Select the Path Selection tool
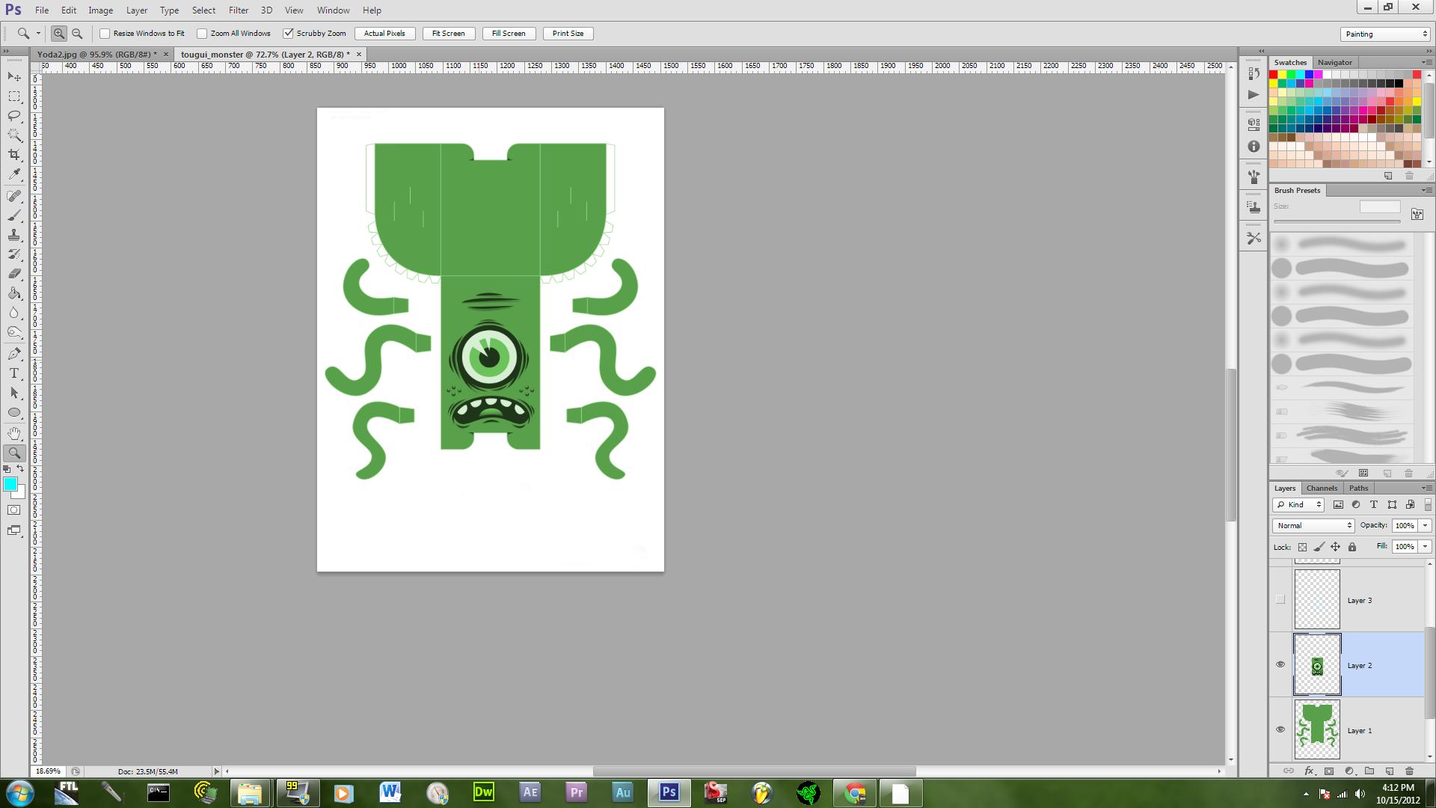This screenshot has width=1436, height=808. 14,393
